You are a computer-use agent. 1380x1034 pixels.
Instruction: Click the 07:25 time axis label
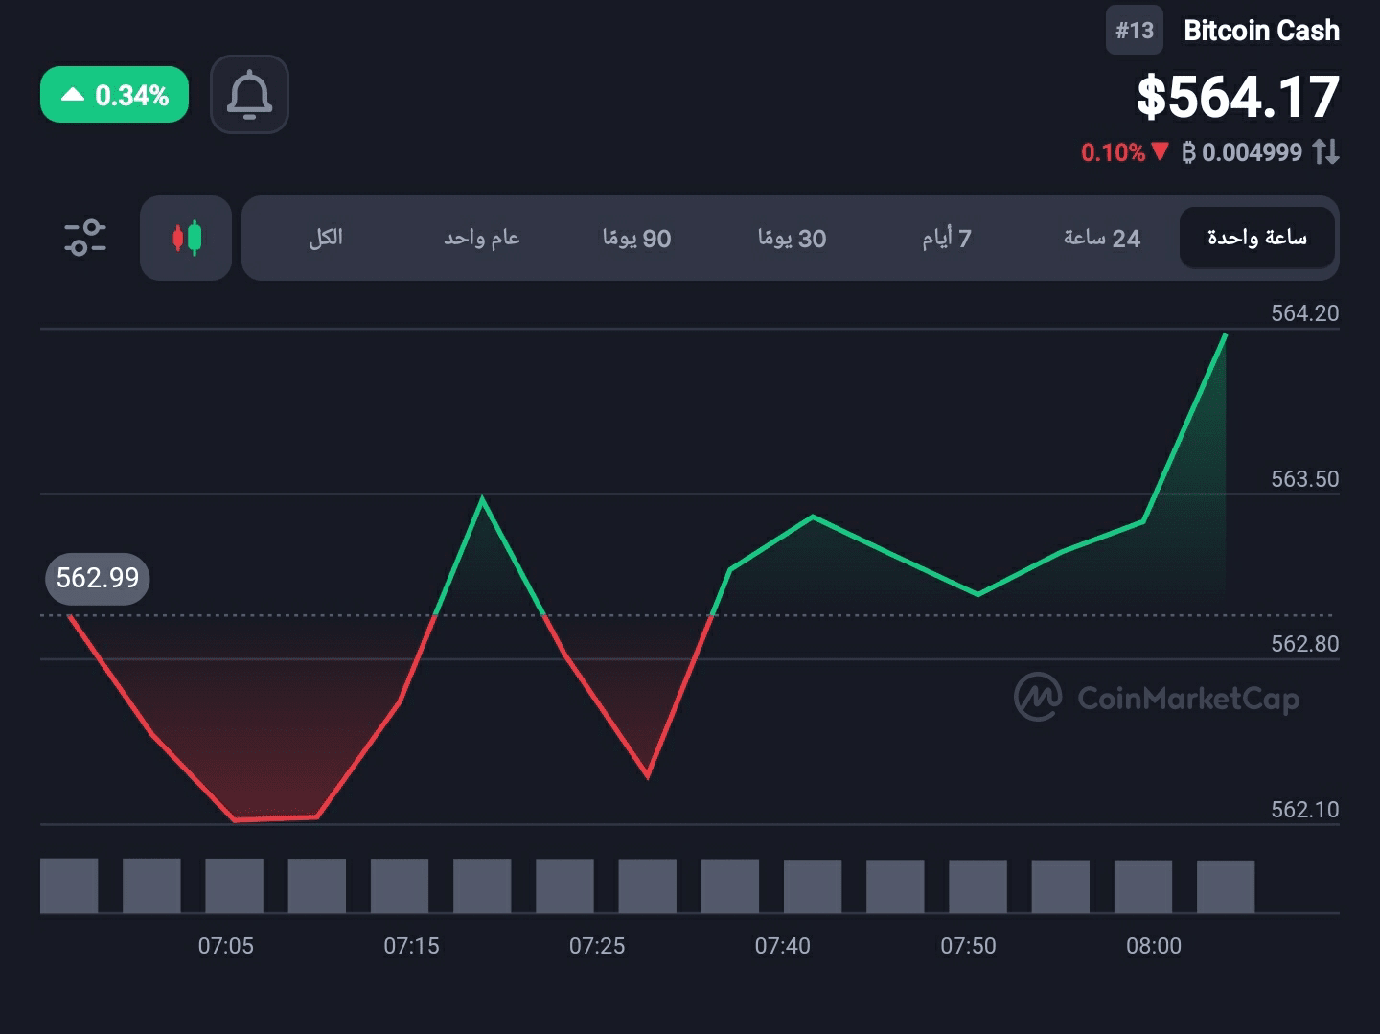597,946
